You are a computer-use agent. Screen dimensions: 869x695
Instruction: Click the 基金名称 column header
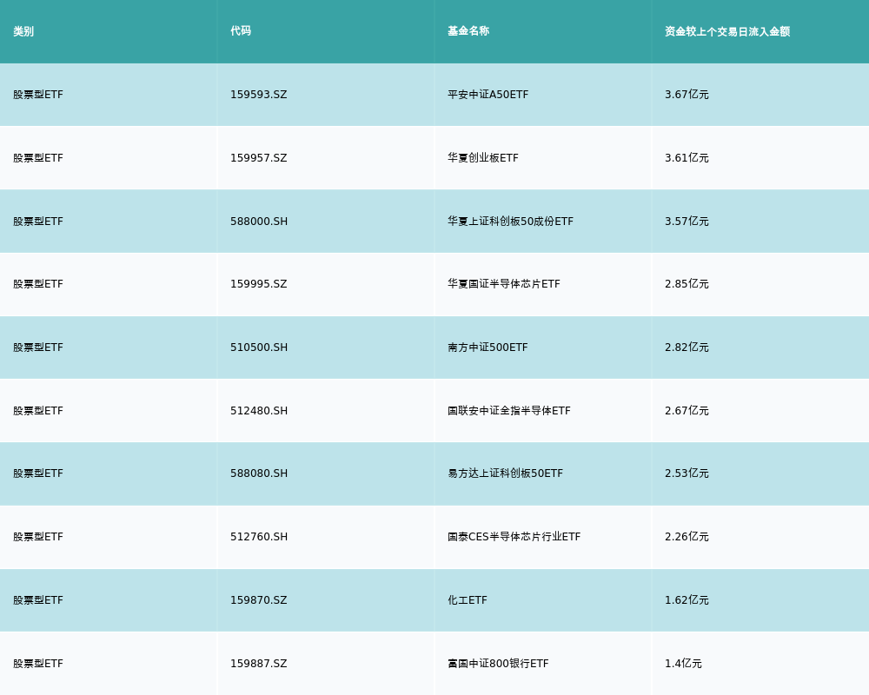[468, 31]
